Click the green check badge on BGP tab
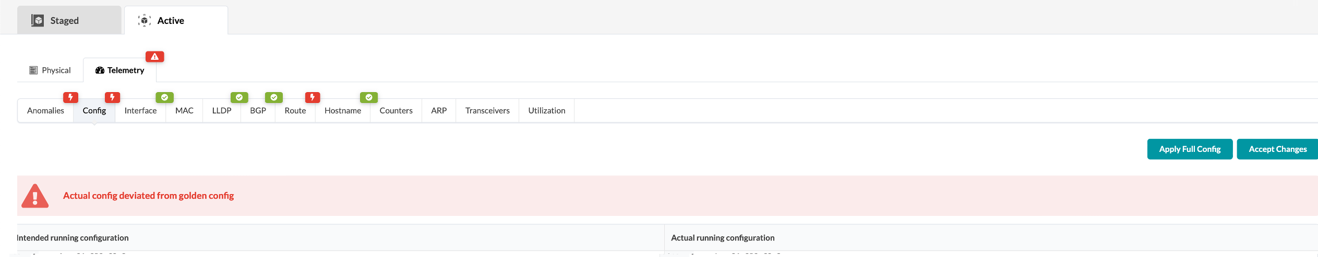 [273, 97]
